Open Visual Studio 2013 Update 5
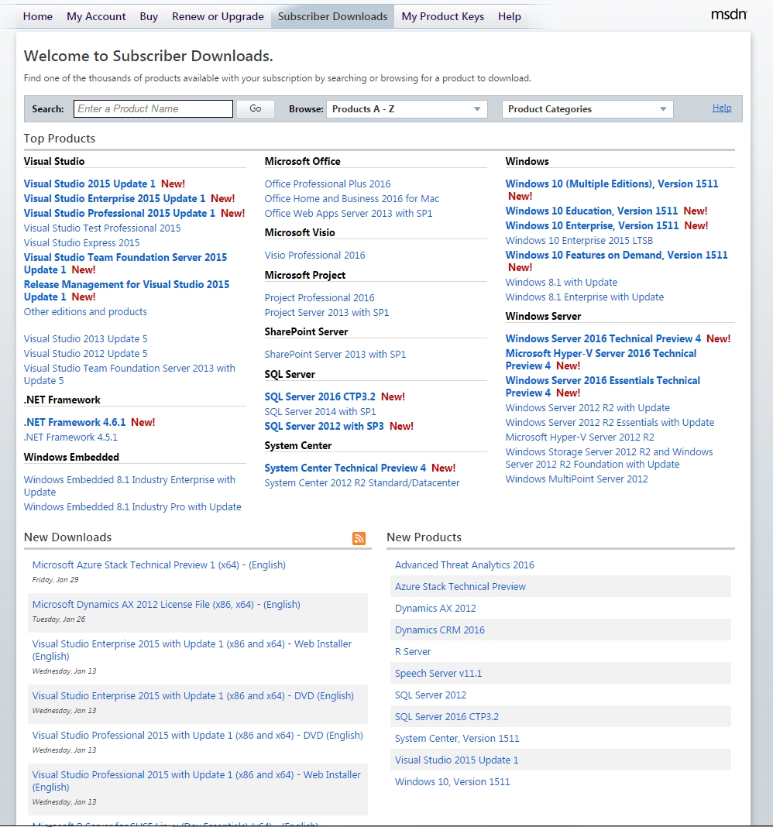This screenshot has height=827, width=773. (x=85, y=339)
